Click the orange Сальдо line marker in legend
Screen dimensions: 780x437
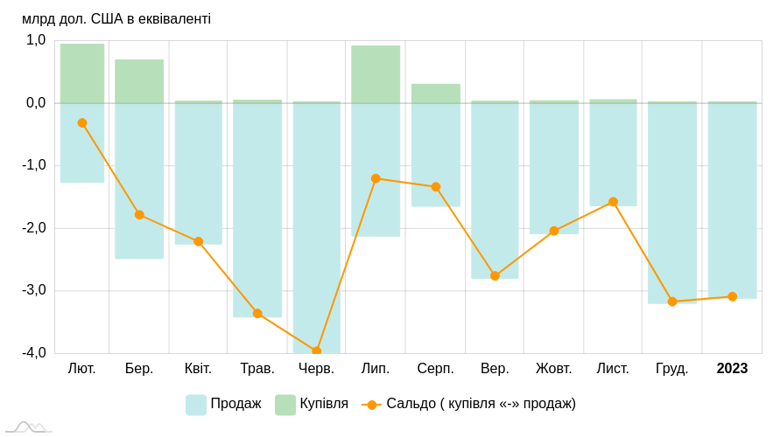click(372, 405)
